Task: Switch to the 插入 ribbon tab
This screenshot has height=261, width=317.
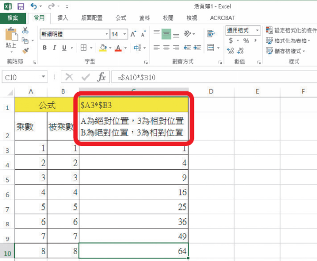Action: pos(63,18)
